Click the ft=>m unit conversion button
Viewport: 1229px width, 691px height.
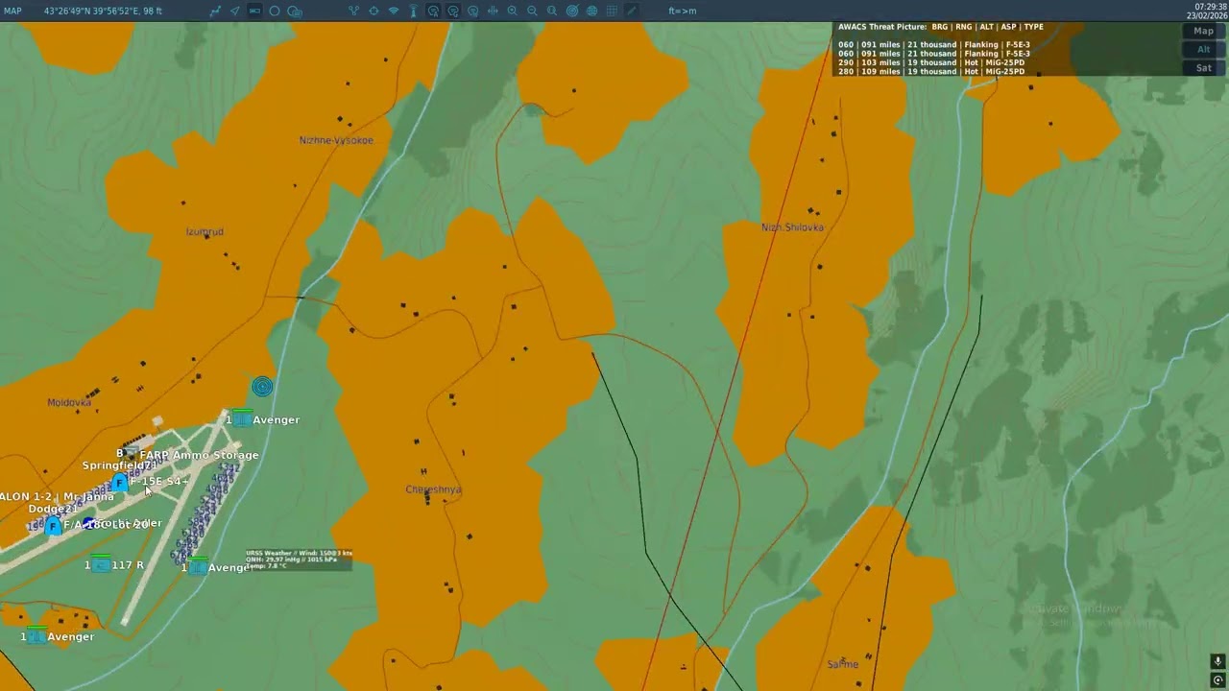click(683, 11)
